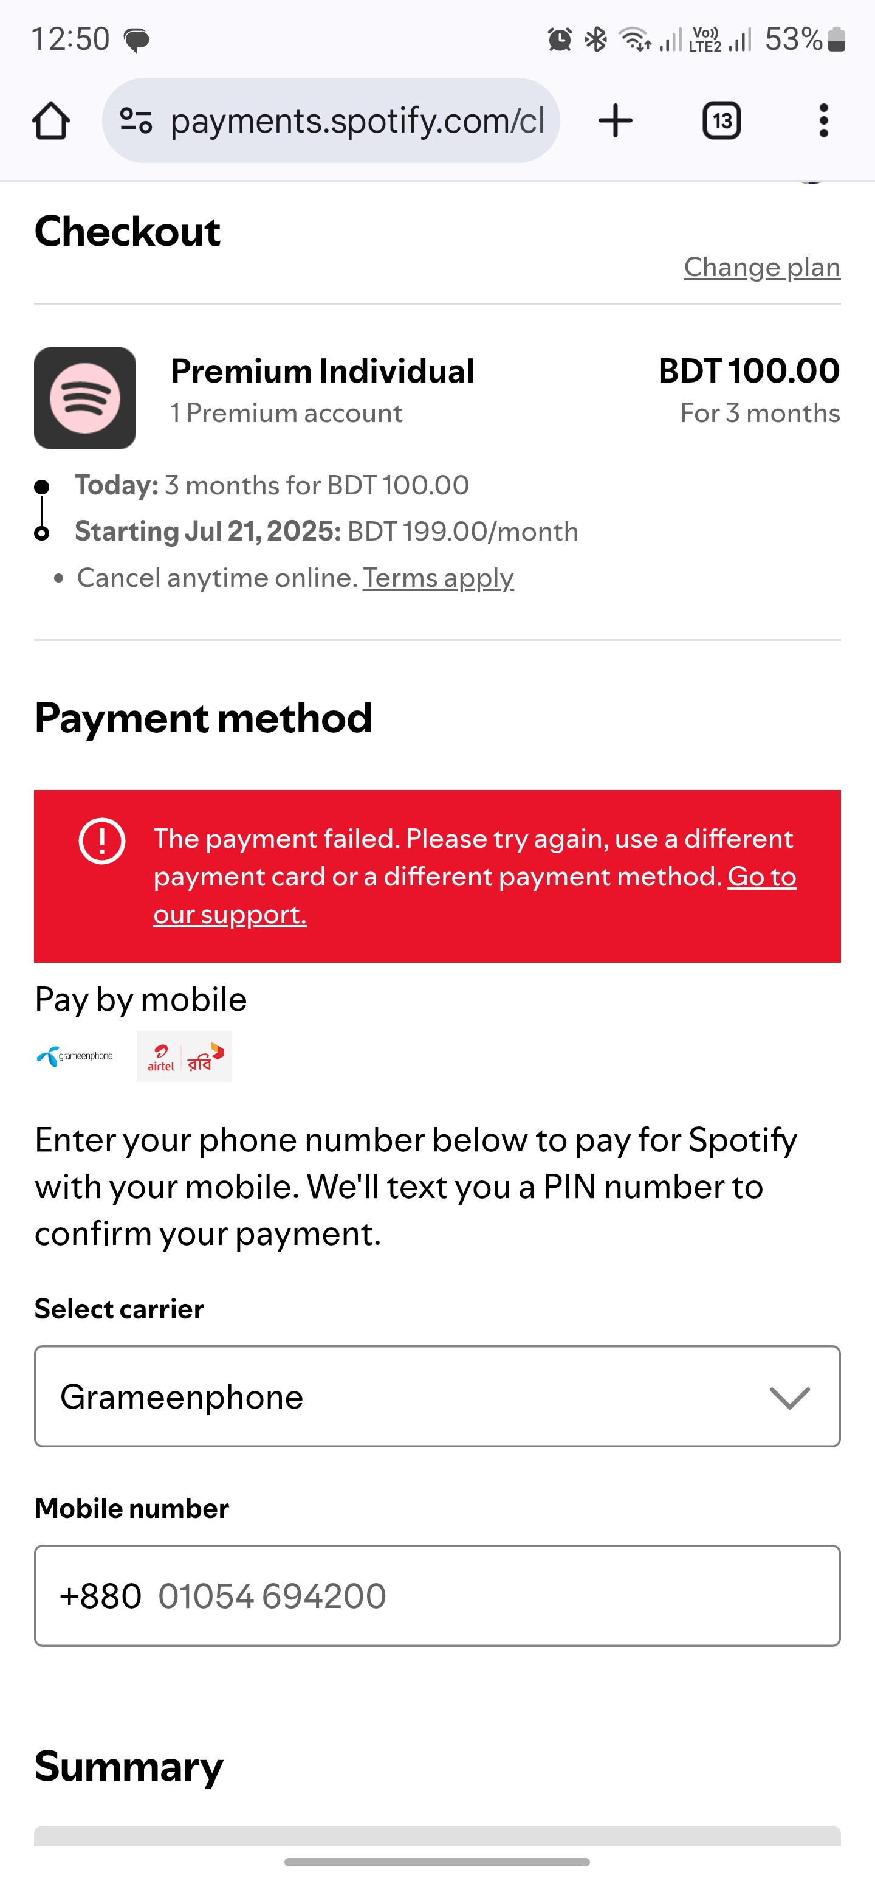
Task: Tap the Airtel Robi carrier logo
Action: 184,1056
